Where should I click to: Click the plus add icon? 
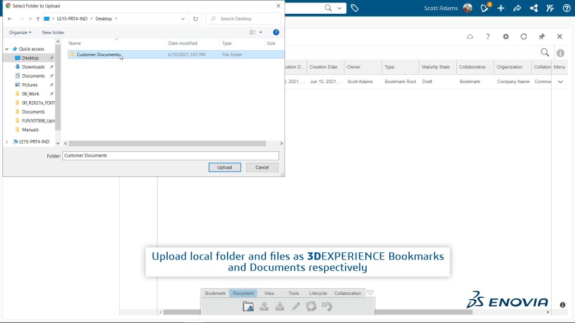[x=501, y=8]
